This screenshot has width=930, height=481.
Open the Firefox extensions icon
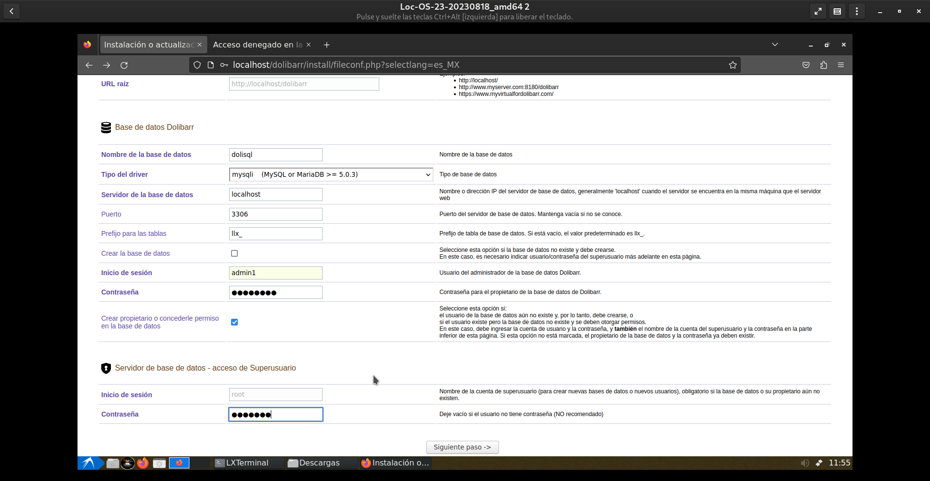click(x=823, y=65)
